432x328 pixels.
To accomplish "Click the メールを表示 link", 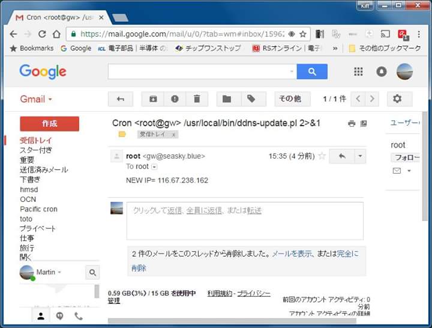I will pyautogui.click(x=292, y=254).
